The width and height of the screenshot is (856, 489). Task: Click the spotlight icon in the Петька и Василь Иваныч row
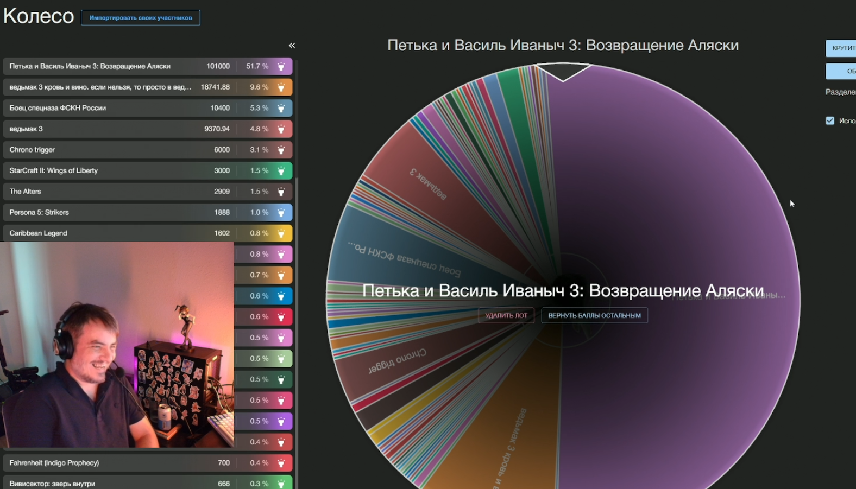281,66
